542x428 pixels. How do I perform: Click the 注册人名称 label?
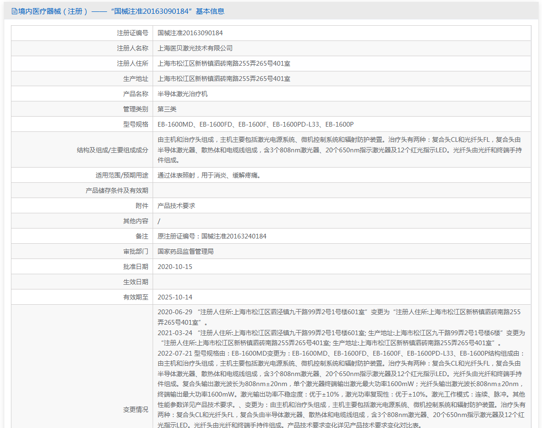[132, 48]
